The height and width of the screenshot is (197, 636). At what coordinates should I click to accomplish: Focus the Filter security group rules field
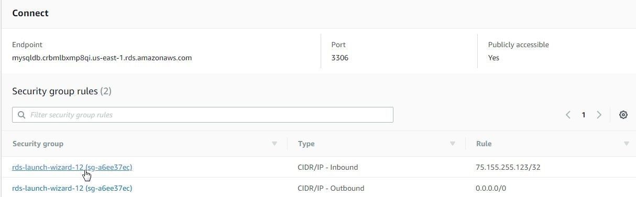[203, 115]
